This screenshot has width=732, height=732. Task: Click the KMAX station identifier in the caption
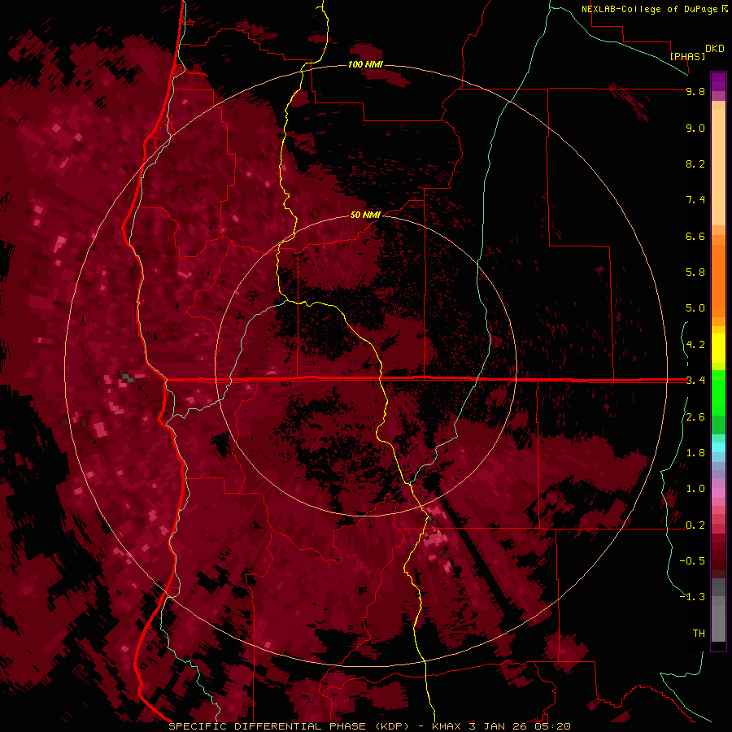click(447, 726)
